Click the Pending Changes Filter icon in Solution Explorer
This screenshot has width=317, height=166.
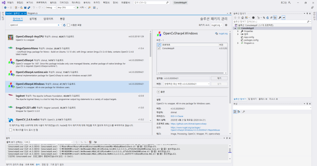click(259, 18)
